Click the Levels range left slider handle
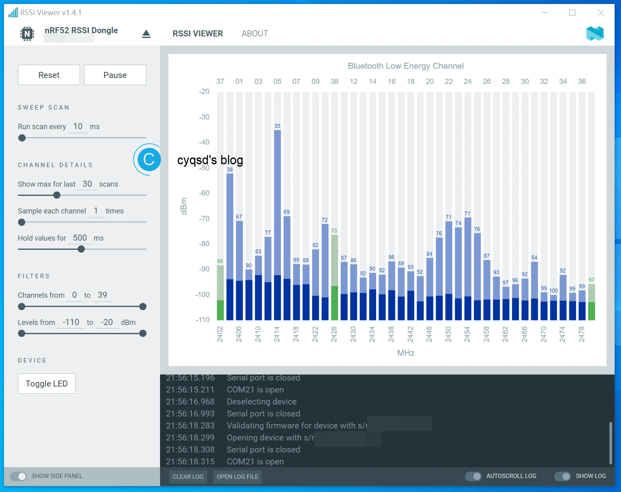621x492 pixels. pos(22,333)
